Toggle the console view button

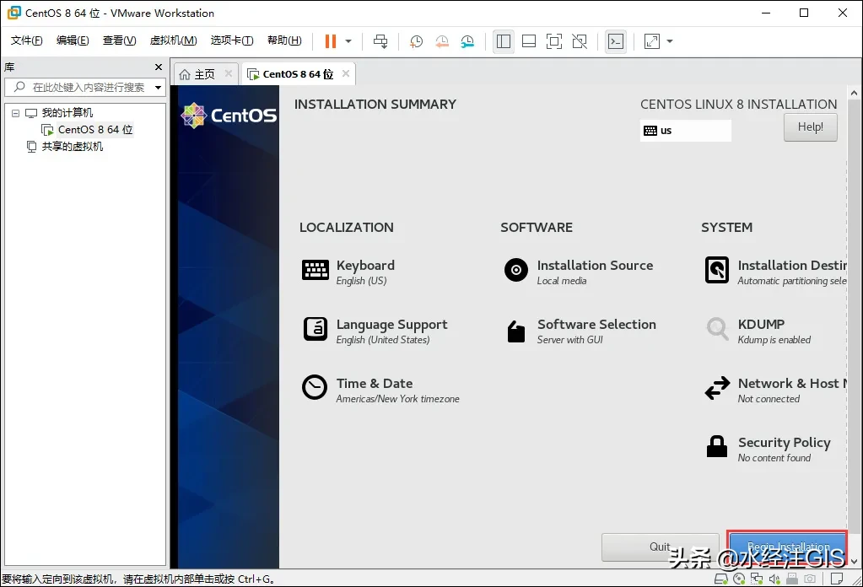point(616,41)
